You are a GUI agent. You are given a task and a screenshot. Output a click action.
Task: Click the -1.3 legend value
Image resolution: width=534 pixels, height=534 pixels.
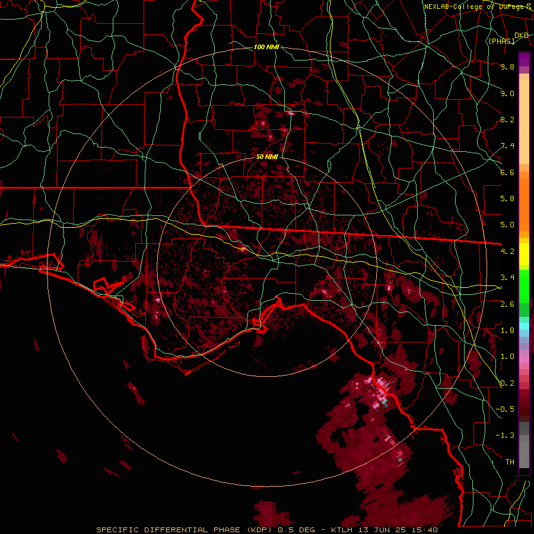click(x=505, y=436)
